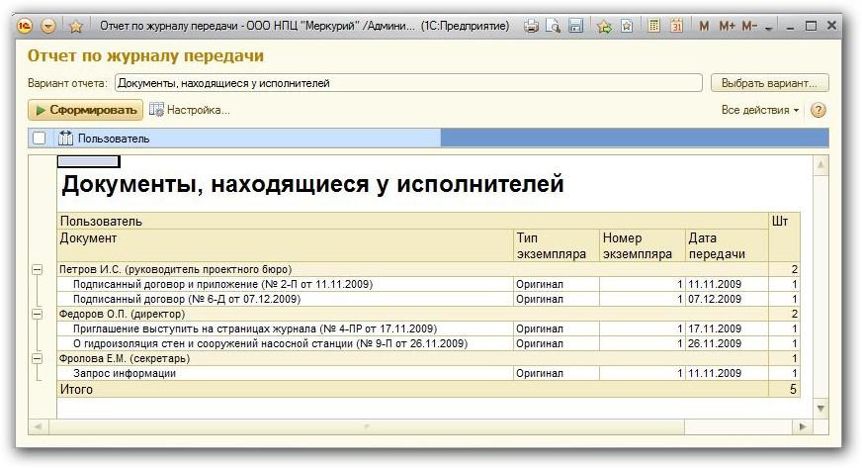Click the horizontal scrollbar left arrow
The width and height of the screenshot is (862, 468).
[38, 426]
